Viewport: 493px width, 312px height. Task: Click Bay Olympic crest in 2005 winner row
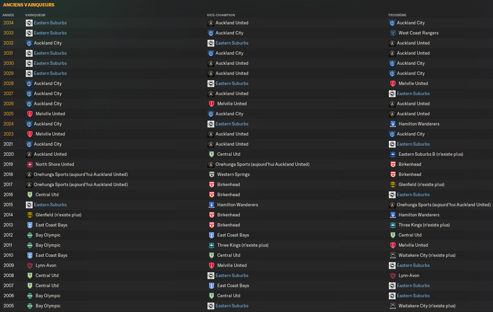tap(30, 306)
